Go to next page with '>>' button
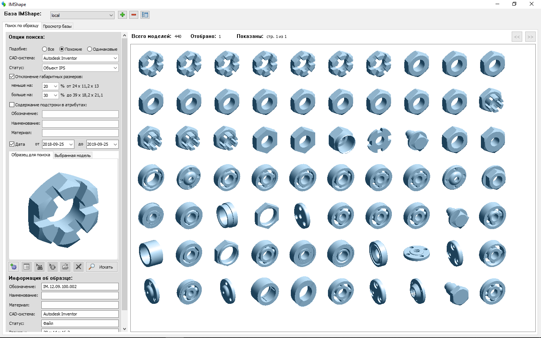The width and height of the screenshot is (541, 338). (530, 37)
